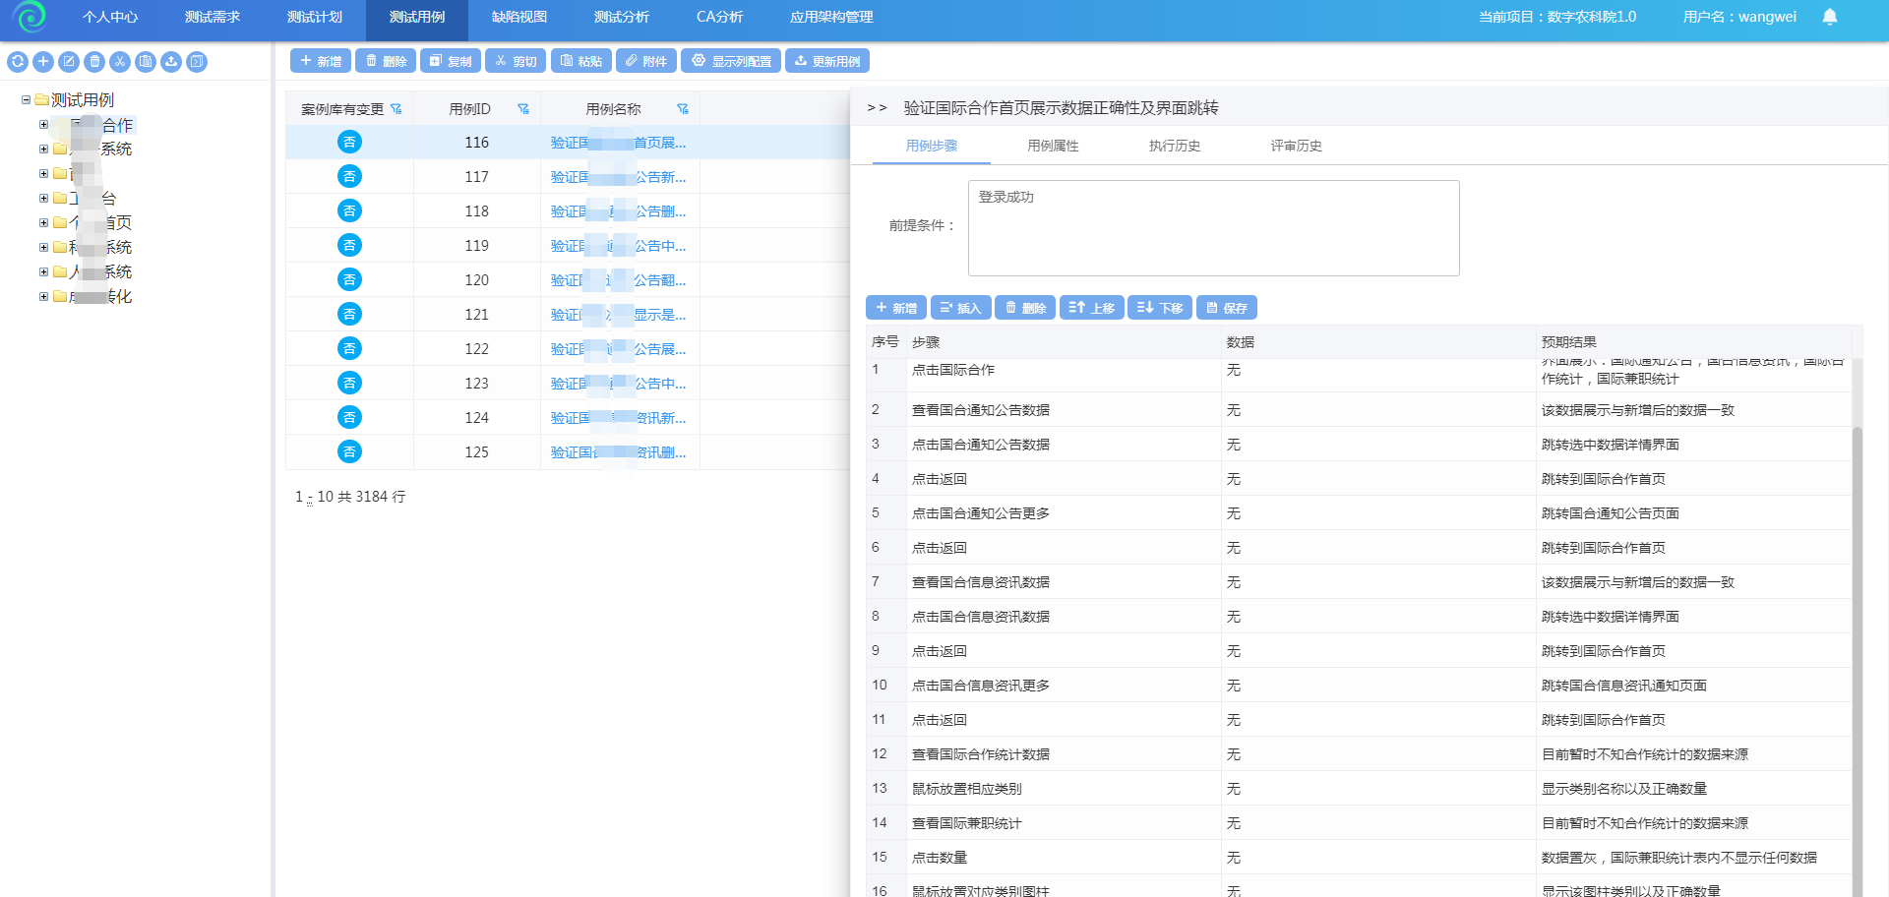1889x897 pixels.
Task: Click the filter icon on 用例名称 column
Action: (683, 109)
